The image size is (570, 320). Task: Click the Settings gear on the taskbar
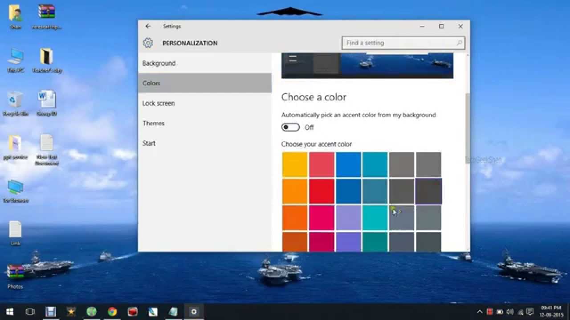(x=194, y=312)
